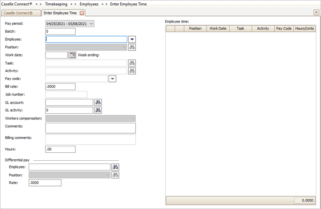Search GL account with binoculars icon
This screenshot has width=321, height=209.
click(x=98, y=103)
